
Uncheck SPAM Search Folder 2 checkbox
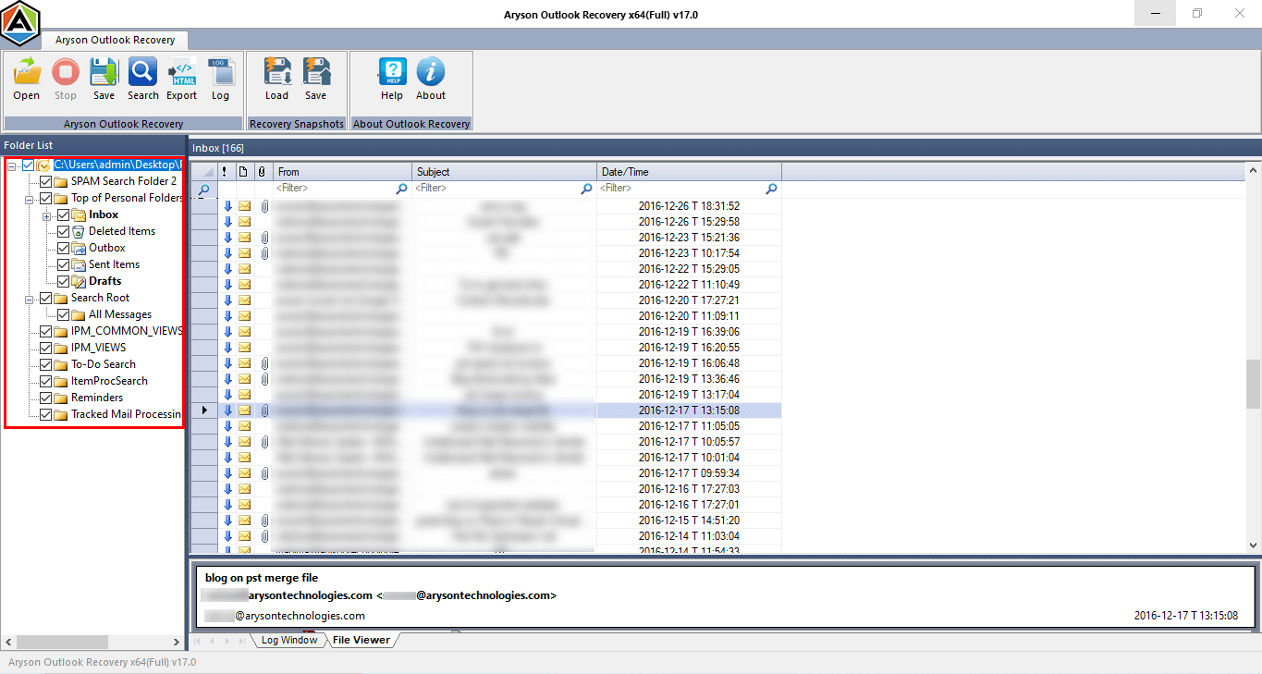45,181
